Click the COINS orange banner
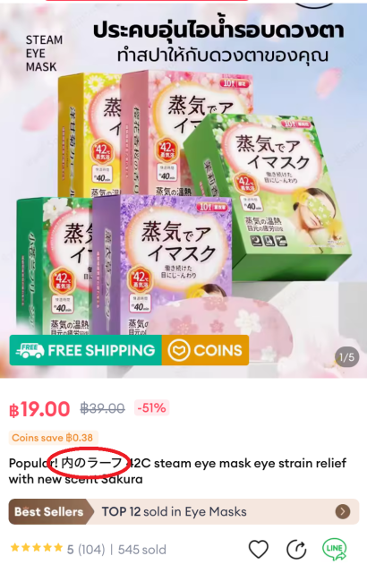Viewport: 367px width, 573px height. tap(205, 350)
